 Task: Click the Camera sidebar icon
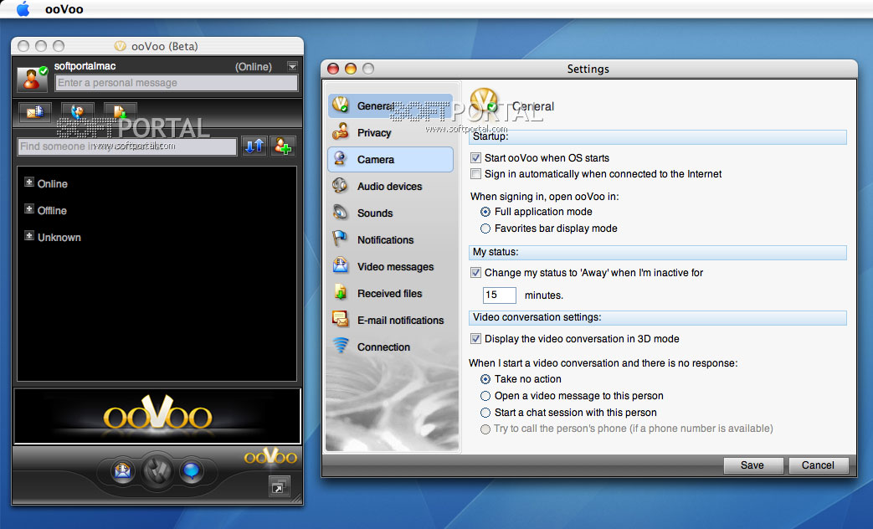[340, 158]
